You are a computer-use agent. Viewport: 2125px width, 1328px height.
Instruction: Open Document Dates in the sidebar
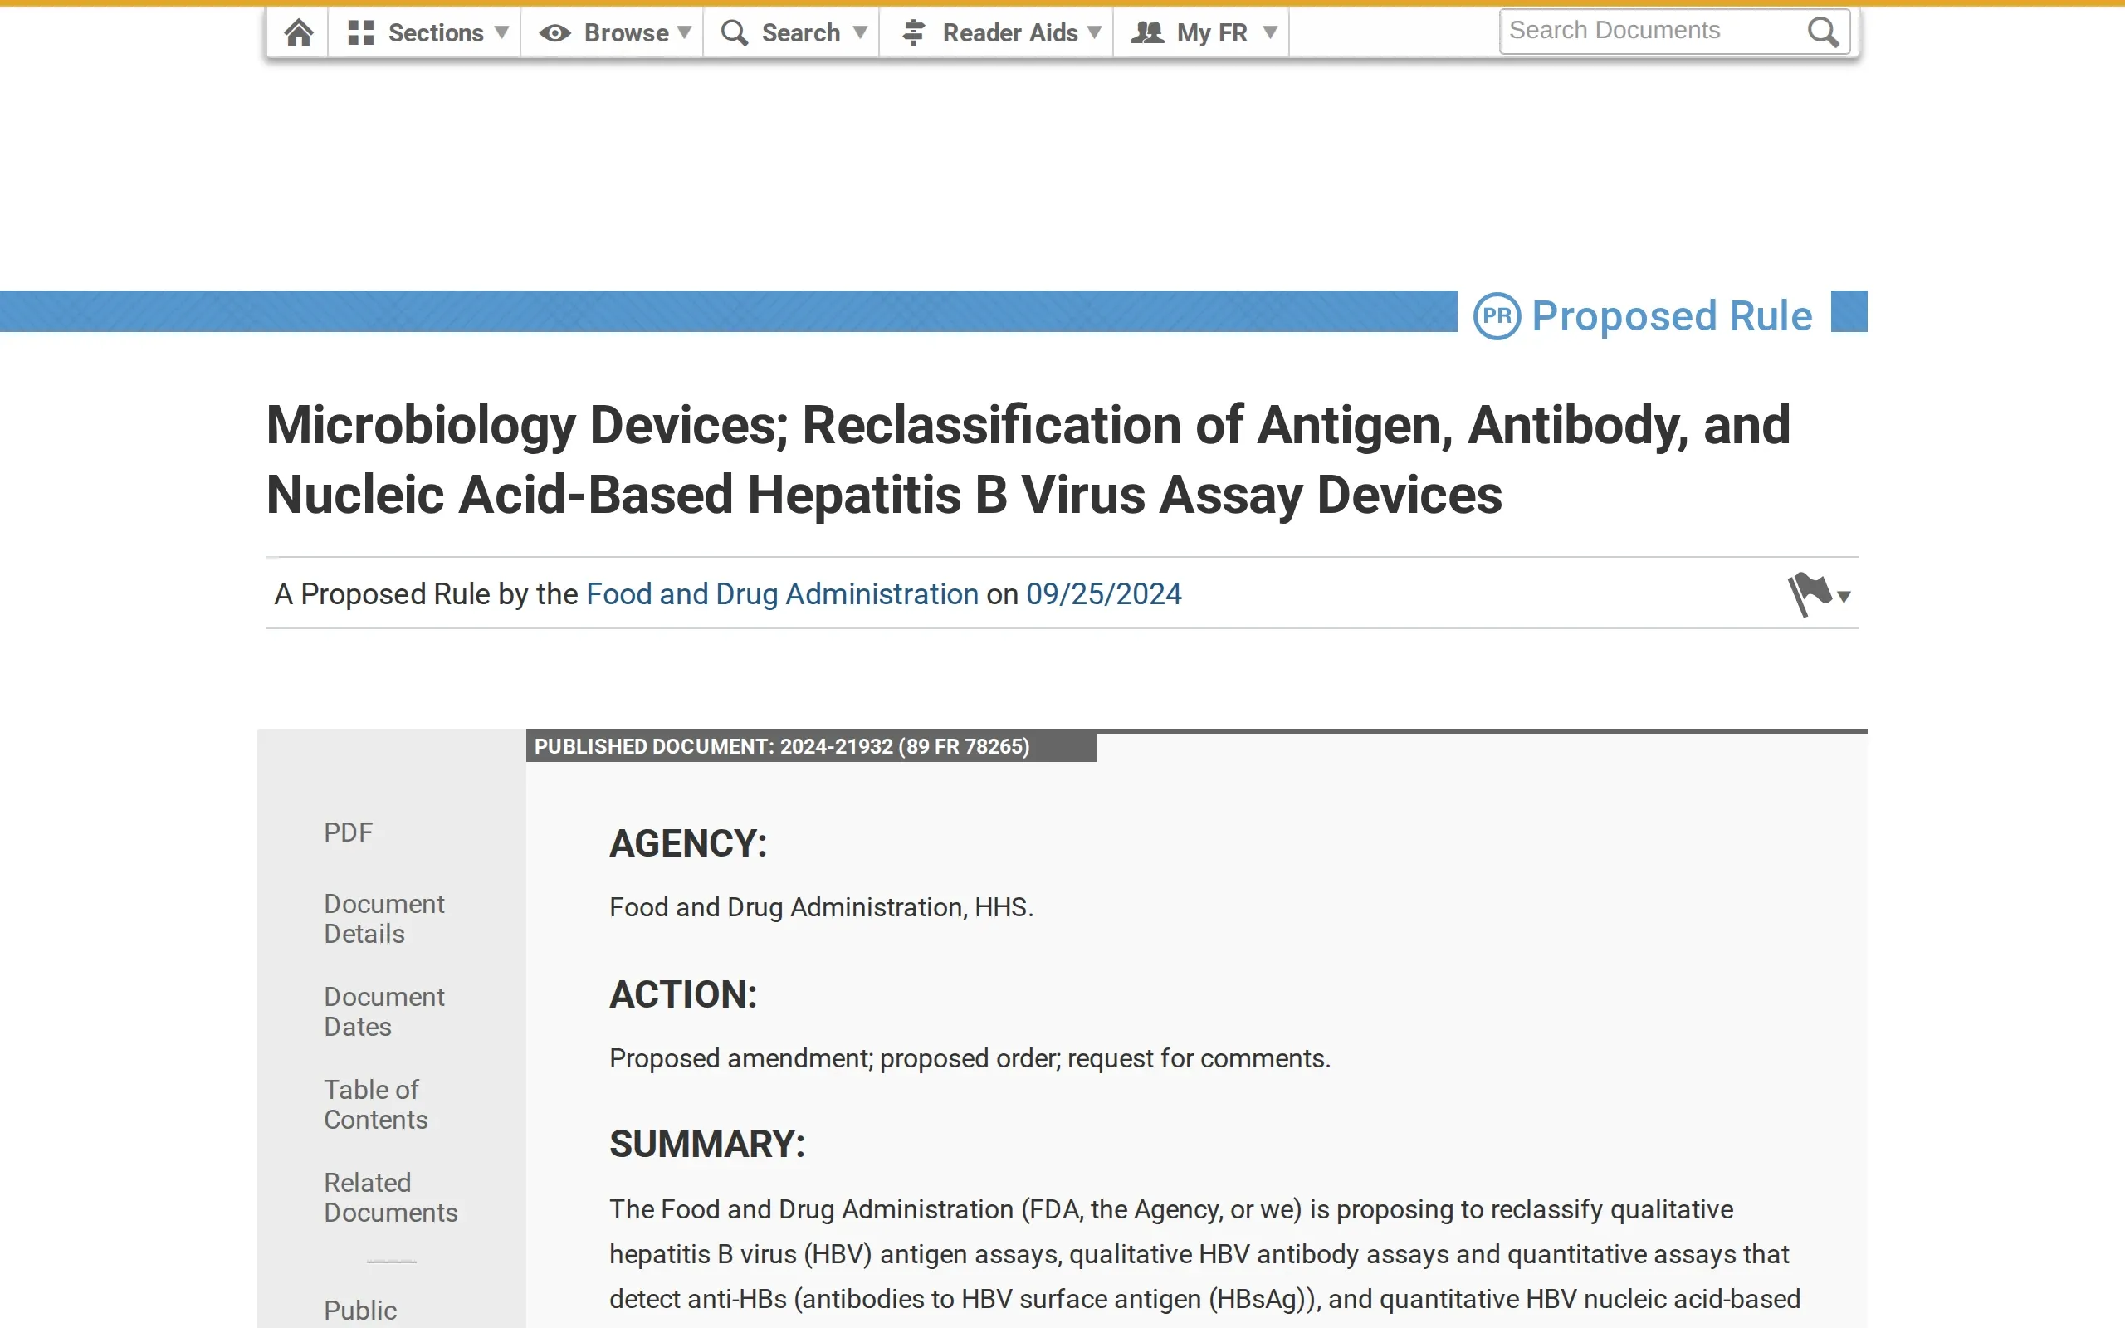tap(384, 1012)
